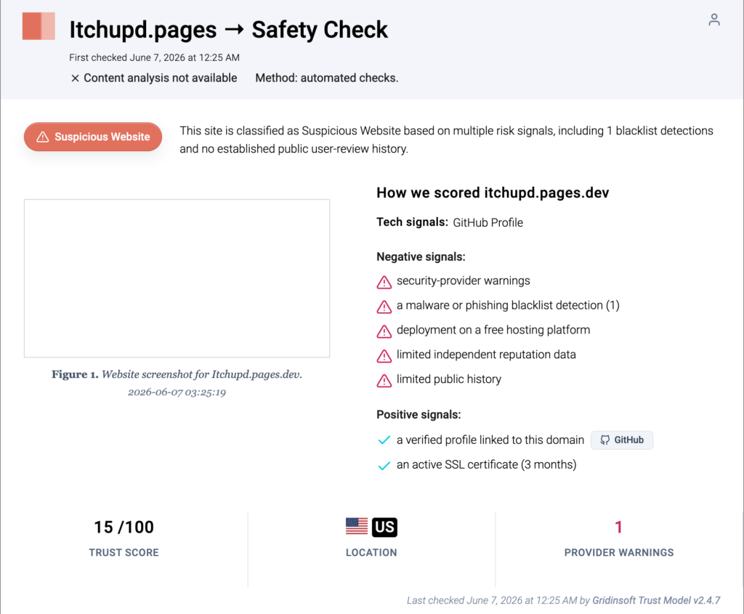The height and width of the screenshot is (614, 744).
Task: Click the classification description paragraph
Action: 446,140
